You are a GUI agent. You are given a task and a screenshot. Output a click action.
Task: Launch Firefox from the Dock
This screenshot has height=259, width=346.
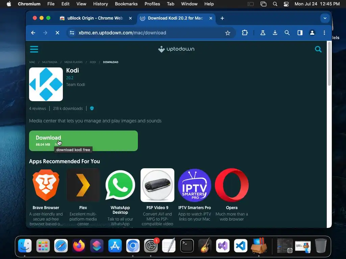tap(79, 246)
